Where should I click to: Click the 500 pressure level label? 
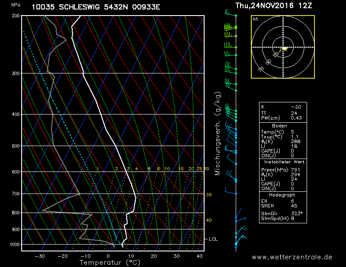pyautogui.click(x=16, y=146)
